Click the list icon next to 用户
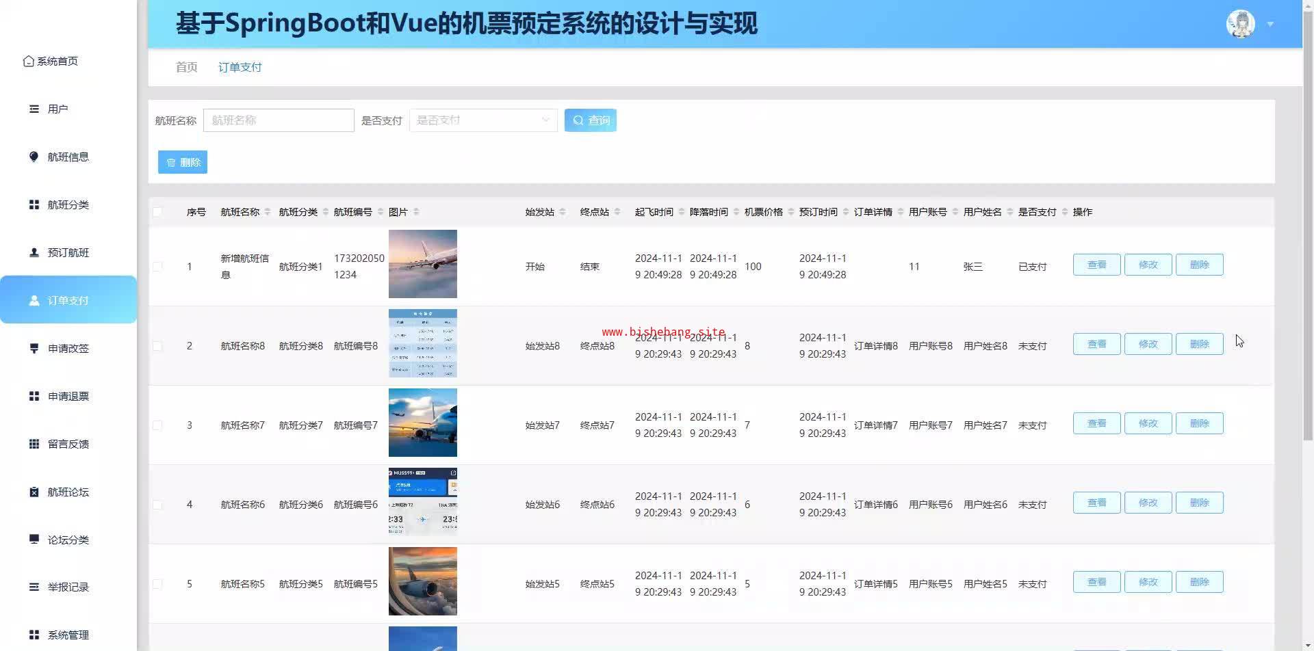 [34, 109]
